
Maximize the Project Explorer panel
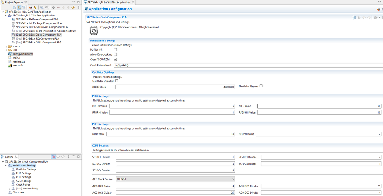pyautogui.click(x=78, y=2)
